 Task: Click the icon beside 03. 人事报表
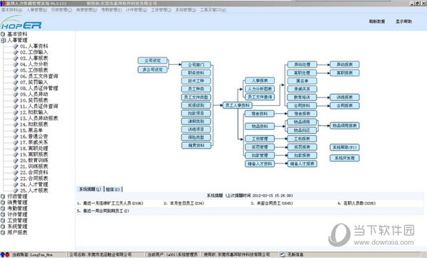click(x=16, y=58)
